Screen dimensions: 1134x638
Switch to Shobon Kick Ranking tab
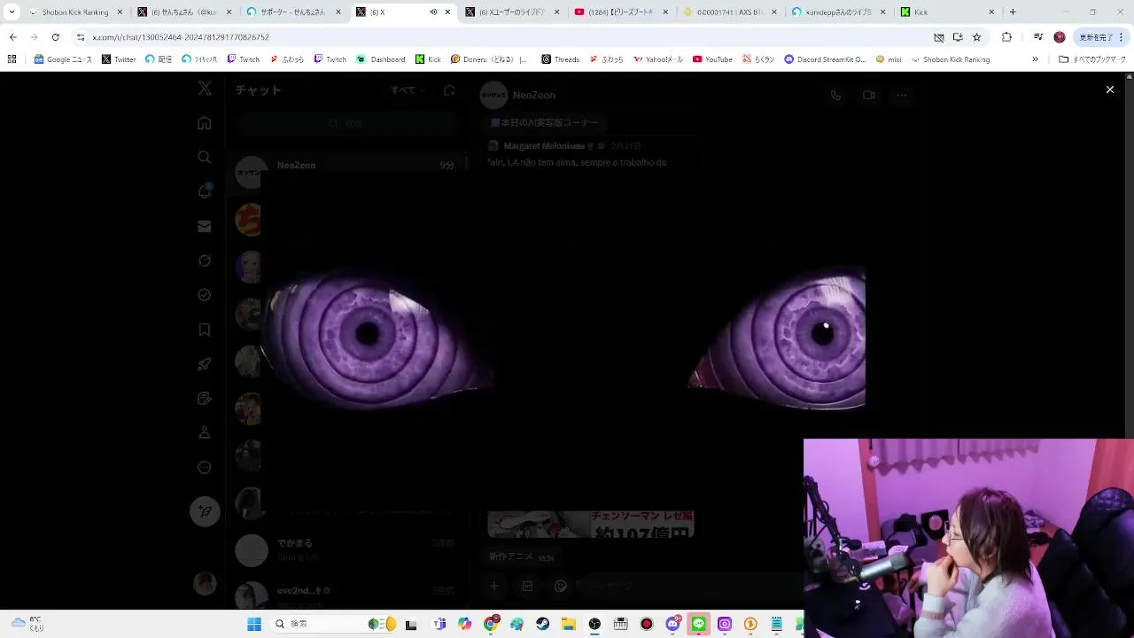(x=75, y=12)
